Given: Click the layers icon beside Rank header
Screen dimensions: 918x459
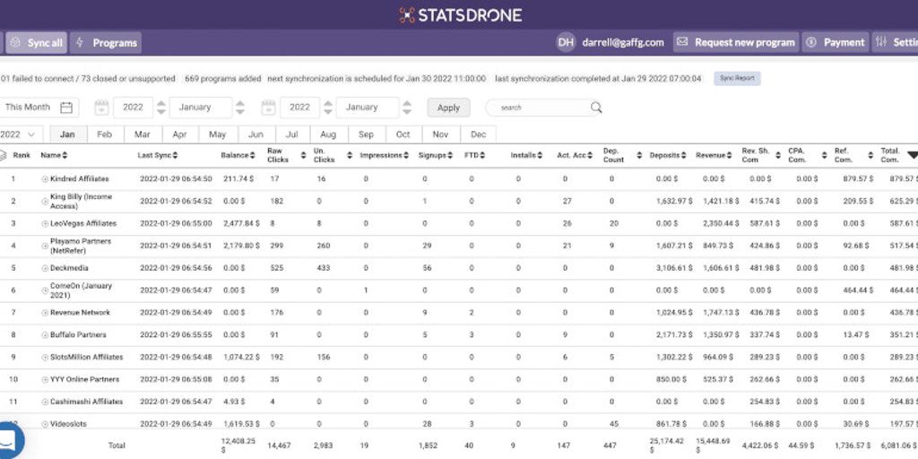Looking at the screenshot, I should [3, 155].
